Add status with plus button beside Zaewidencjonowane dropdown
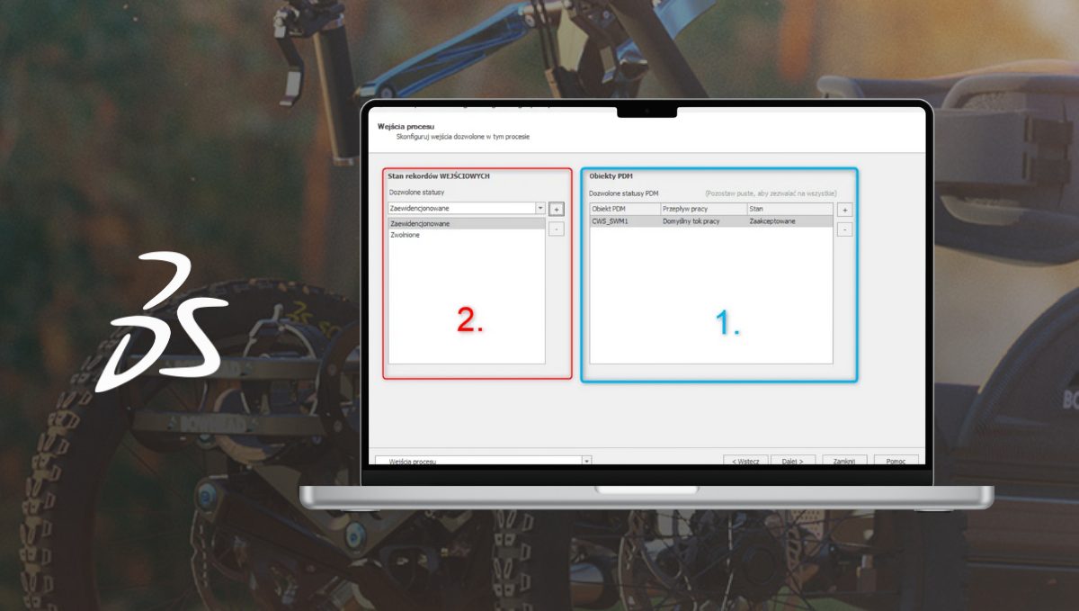This screenshot has width=1079, height=611. click(557, 209)
